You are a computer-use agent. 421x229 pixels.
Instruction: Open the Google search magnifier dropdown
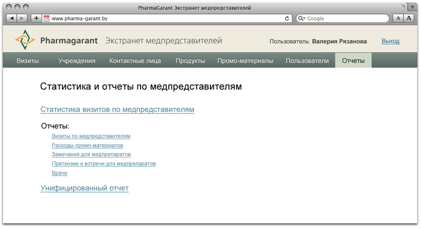tap(302, 19)
